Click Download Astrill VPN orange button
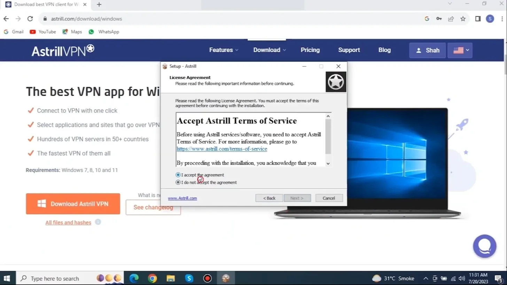507x285 pixels. (x=73, y=204)
